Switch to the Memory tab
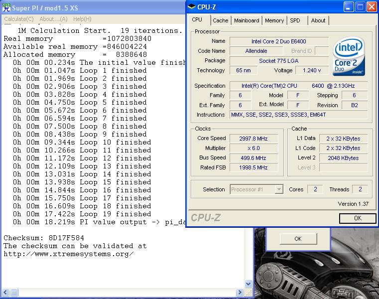 pyautogui.click(x=274, y=20)
